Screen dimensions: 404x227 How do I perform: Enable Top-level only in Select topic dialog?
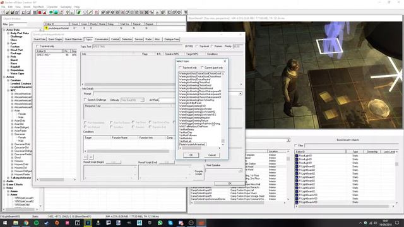tap(180, 67)
